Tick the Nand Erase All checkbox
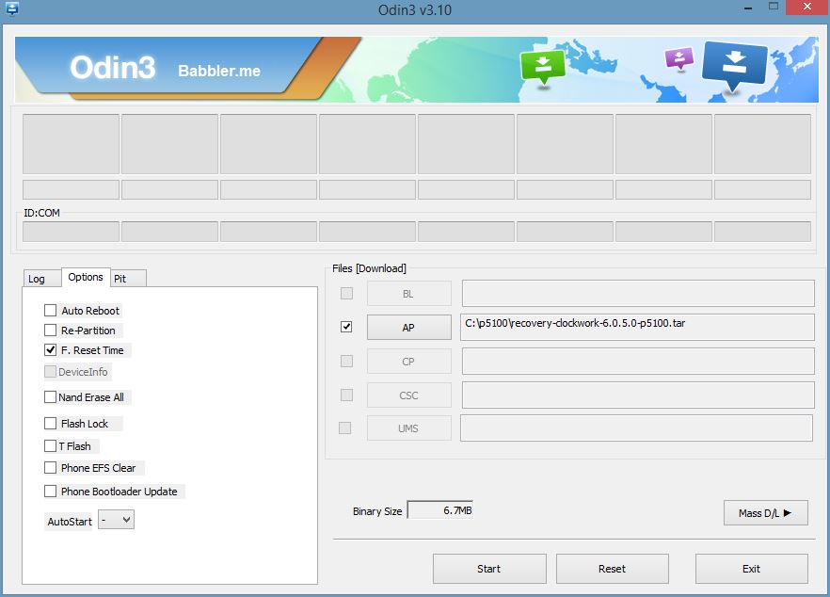The height and width of the screenshot is (597, 830). click(50, 397)
